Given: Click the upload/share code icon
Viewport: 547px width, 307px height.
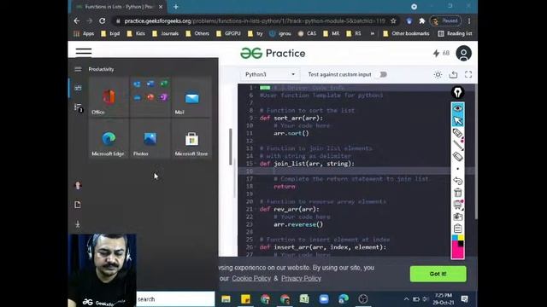Looking at the screenshot, I should coord(453,74).
